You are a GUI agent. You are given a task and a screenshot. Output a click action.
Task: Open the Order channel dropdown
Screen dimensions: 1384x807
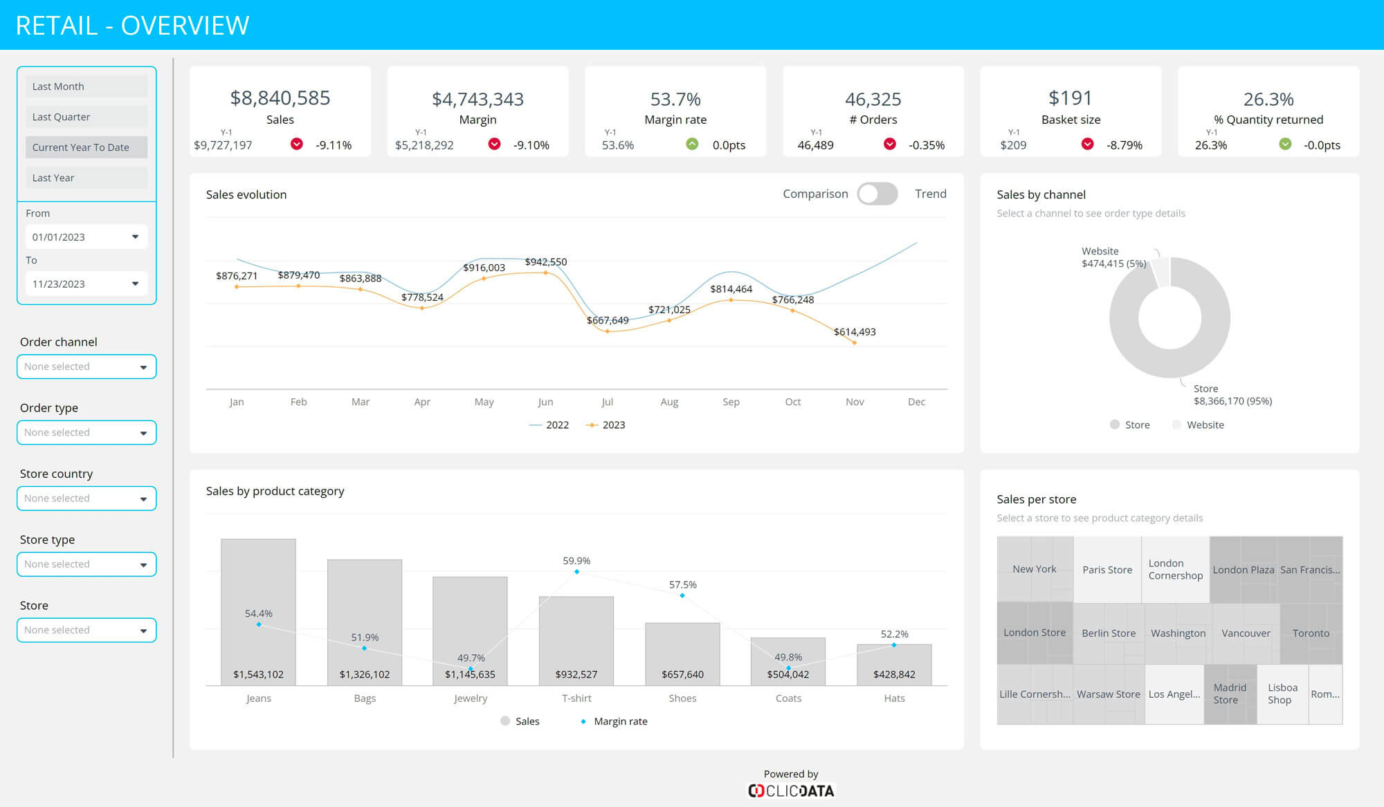(86, 367)
